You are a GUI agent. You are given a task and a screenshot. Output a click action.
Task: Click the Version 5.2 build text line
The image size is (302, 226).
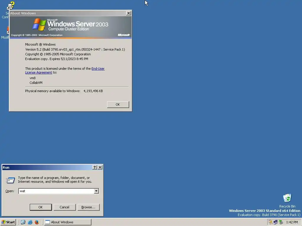(75, 49)
